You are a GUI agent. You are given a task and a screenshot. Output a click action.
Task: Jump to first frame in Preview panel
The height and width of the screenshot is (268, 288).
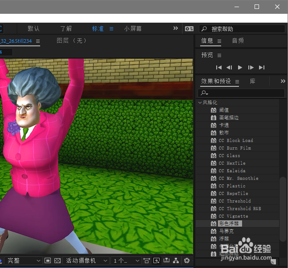pyautogui.click(x=218, y=68)
